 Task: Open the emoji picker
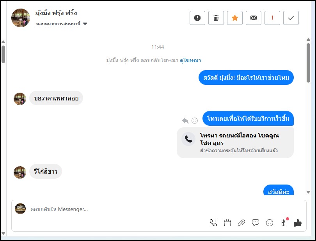point(270,223)
